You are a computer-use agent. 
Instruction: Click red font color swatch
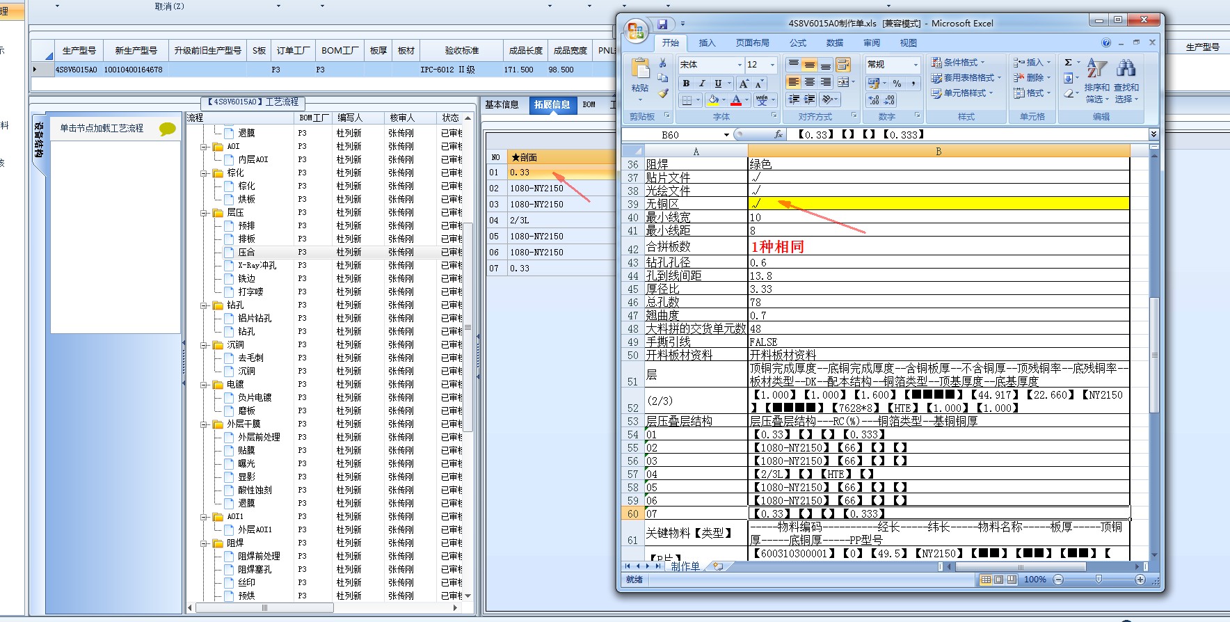click(736, 100)
